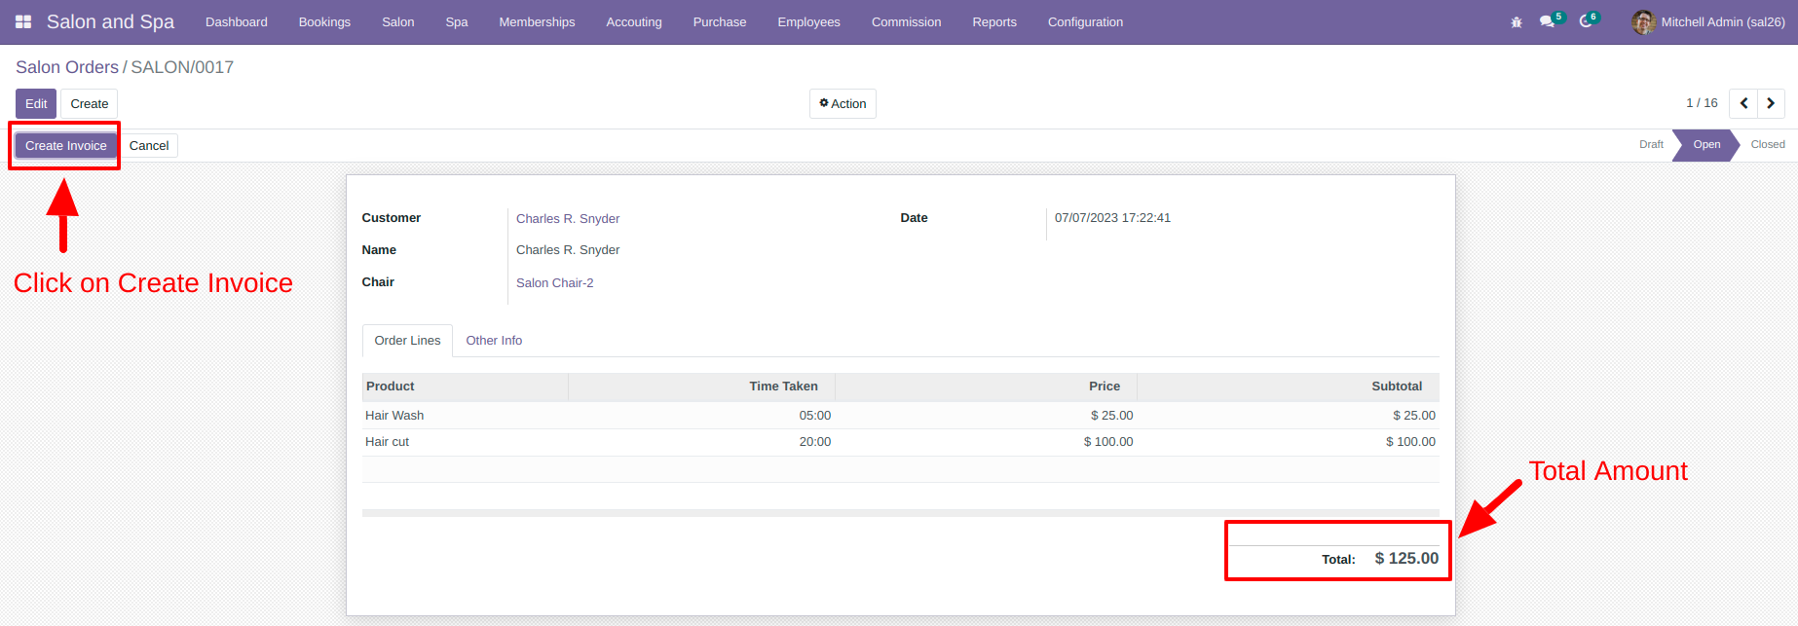The width and height of the screenshot is (1798, 626).
Task: Expand the Reports menu
Action: click(x=994, y=21)
